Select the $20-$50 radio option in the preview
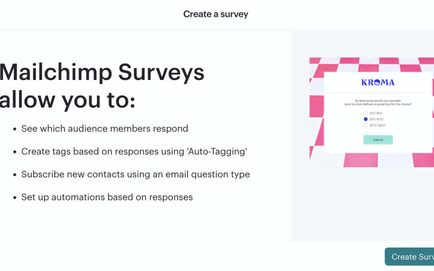 click(366, 113)
